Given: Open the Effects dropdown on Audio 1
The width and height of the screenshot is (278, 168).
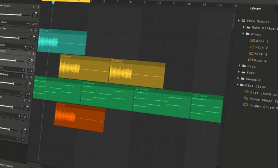Looking at the screenshot, I should tap(15, 23).
